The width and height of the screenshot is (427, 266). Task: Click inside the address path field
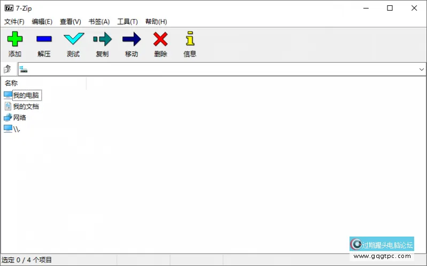pos(222,69)
